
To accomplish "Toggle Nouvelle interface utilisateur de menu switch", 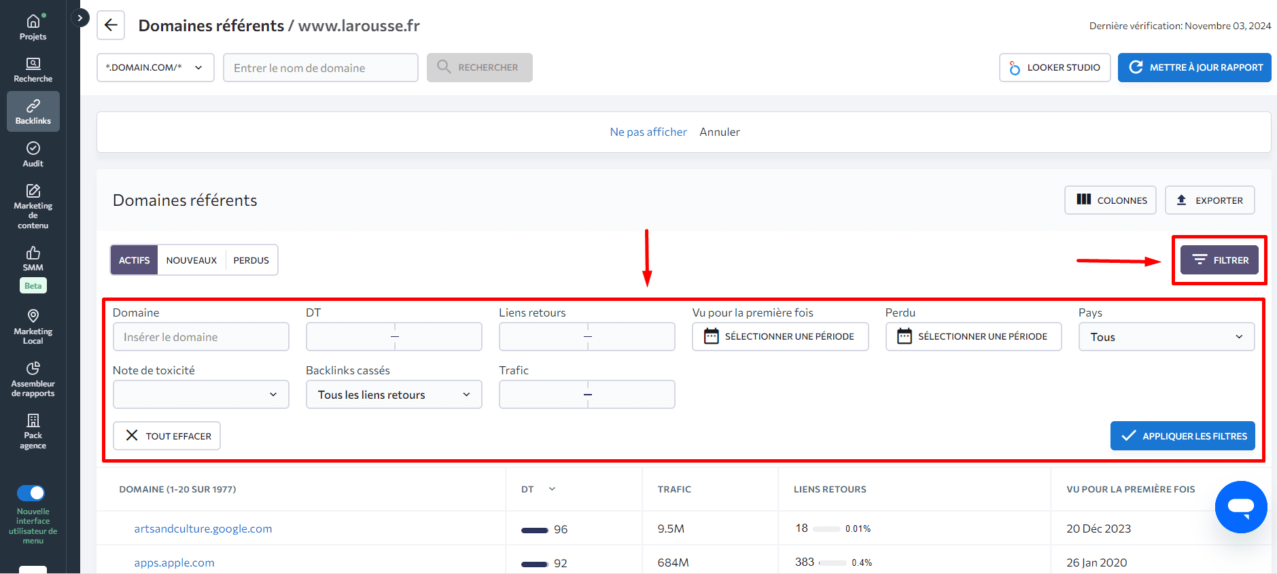I will coord(31,492).
